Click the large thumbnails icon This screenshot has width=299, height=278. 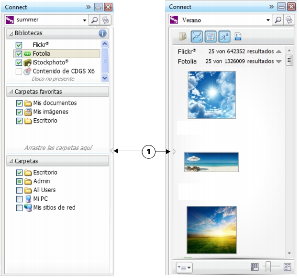[x=288, y=267]
